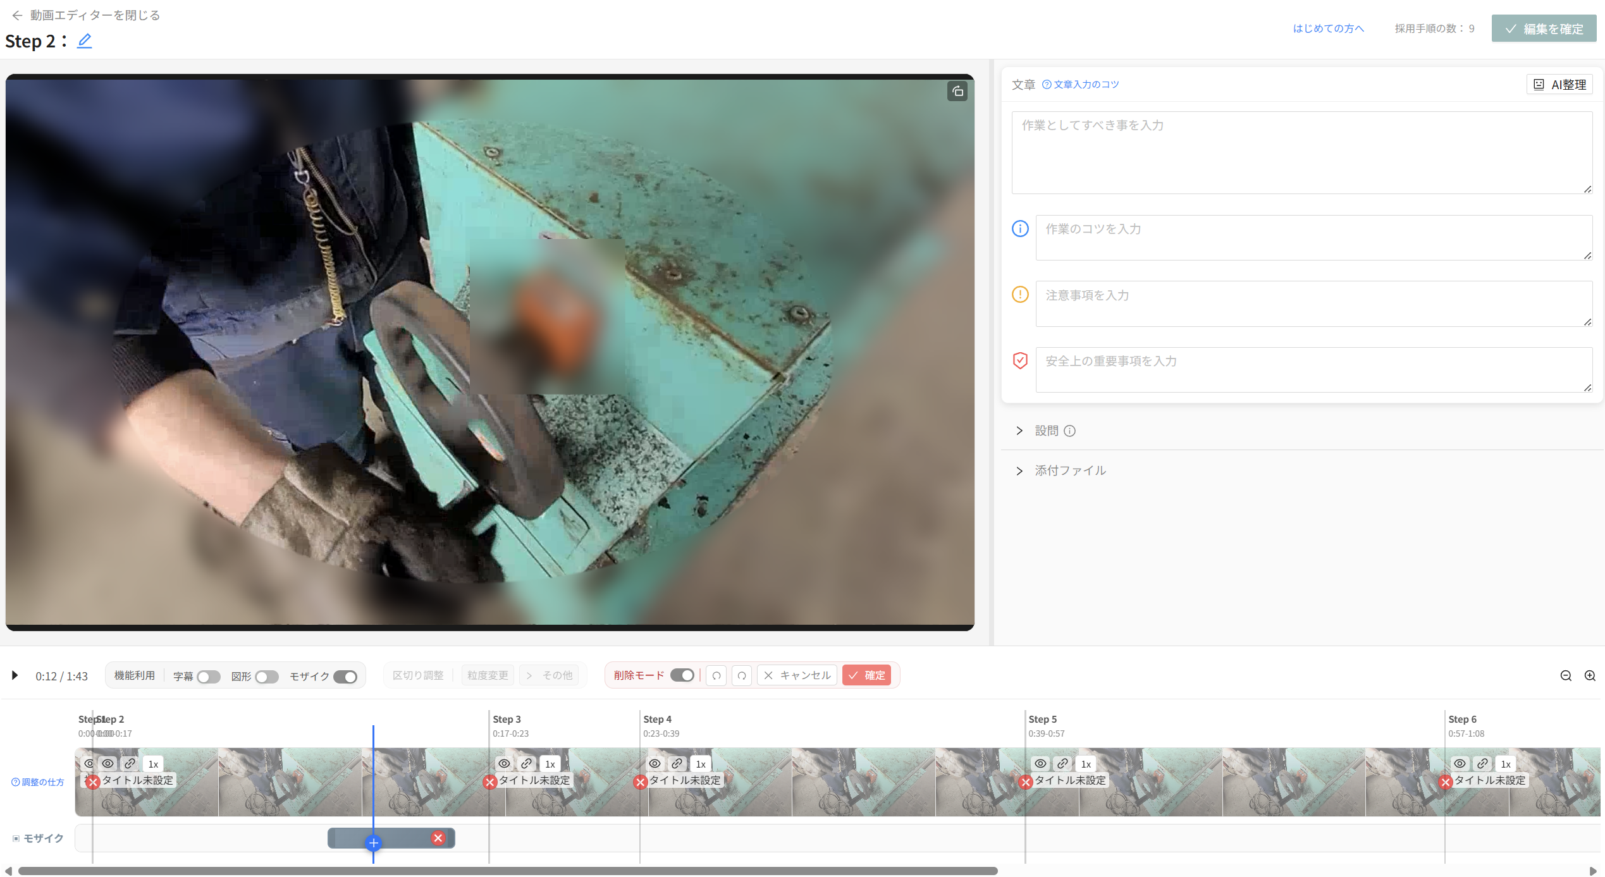
Task: Click blue plus handle on mosaic clip
Action: (x=373, y=843)
